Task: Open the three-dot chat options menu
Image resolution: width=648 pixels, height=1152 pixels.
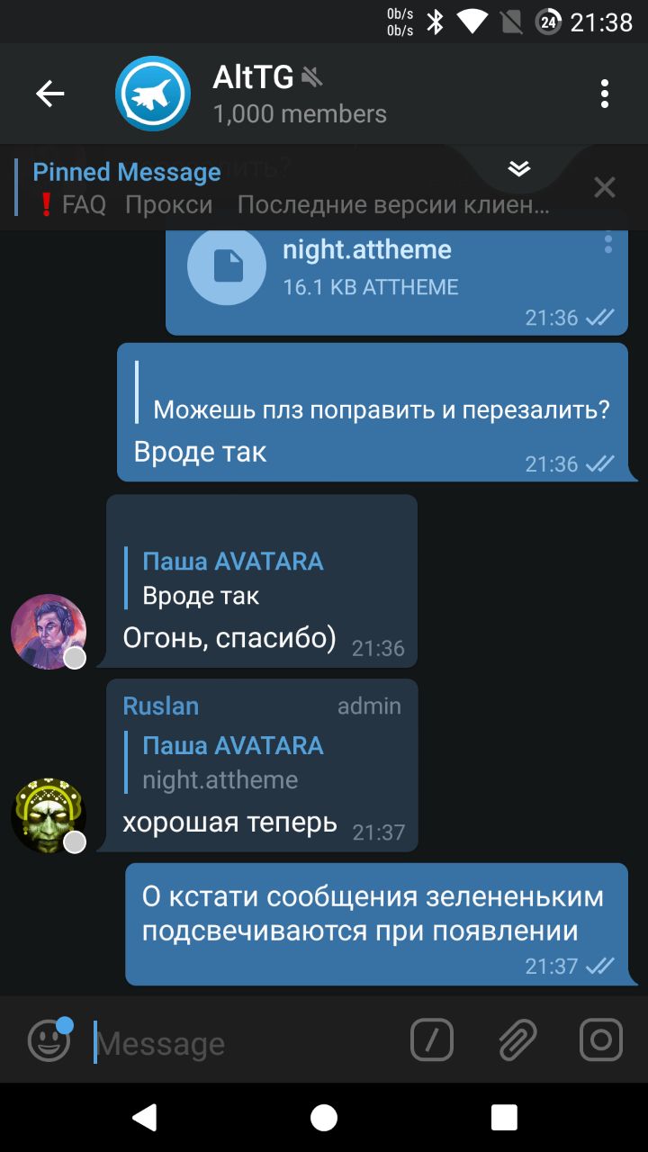Action: click(x=605, y=94)
